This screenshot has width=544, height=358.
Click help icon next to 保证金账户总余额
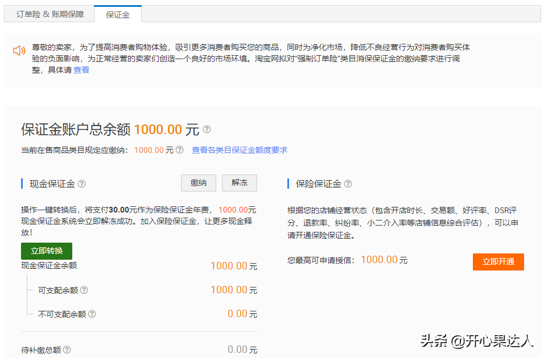(x=207, y=129)
